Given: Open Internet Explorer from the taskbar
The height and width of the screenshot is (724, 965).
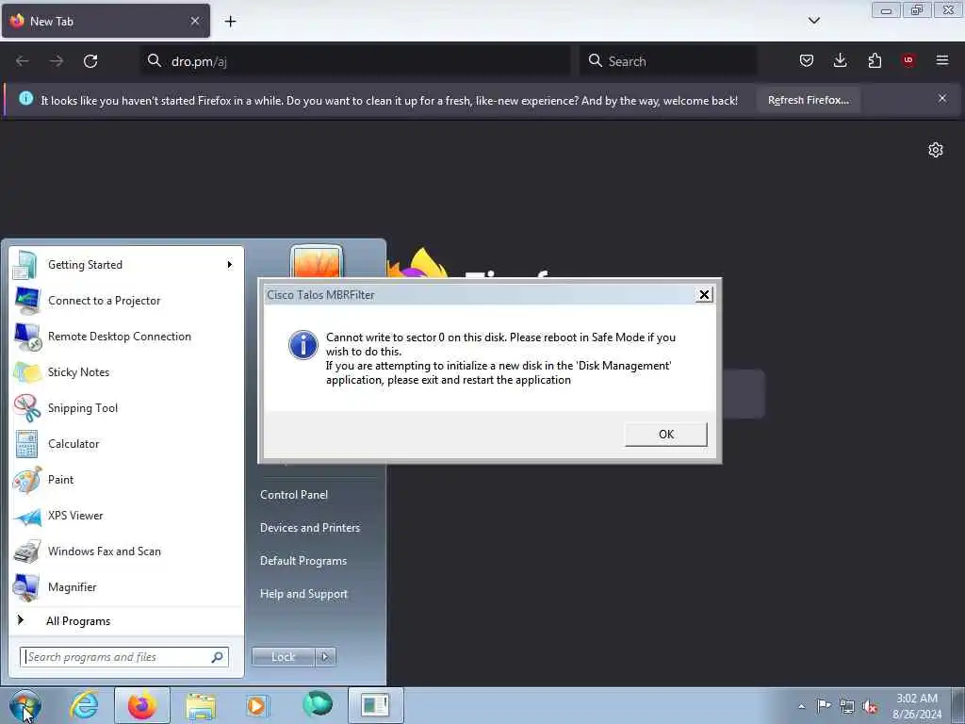Looking at the screenshot, I should pos(84,705).
